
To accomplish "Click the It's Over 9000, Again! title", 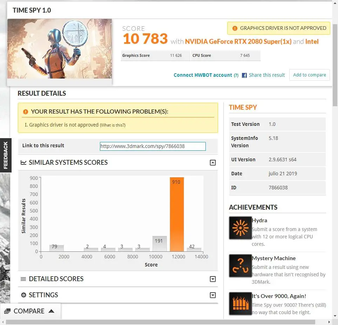I will click(279, 296).
